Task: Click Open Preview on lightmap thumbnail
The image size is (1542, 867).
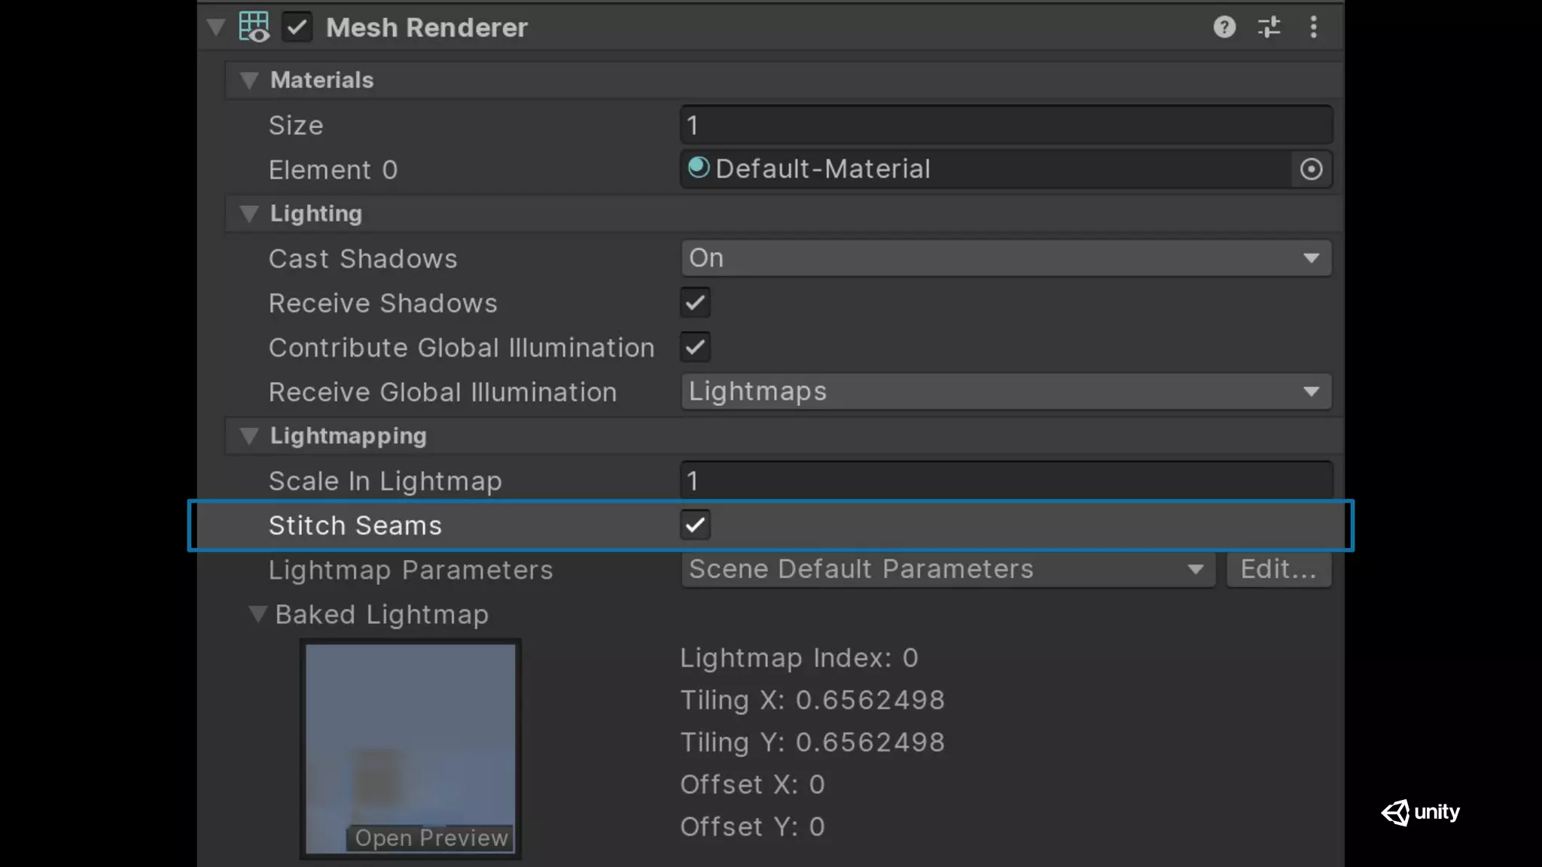Action: point(431,838)
